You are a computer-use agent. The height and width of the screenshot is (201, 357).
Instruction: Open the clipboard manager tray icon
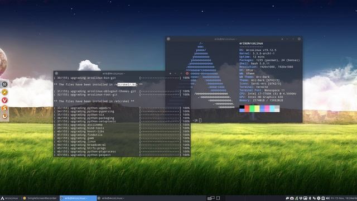[323, 198]
